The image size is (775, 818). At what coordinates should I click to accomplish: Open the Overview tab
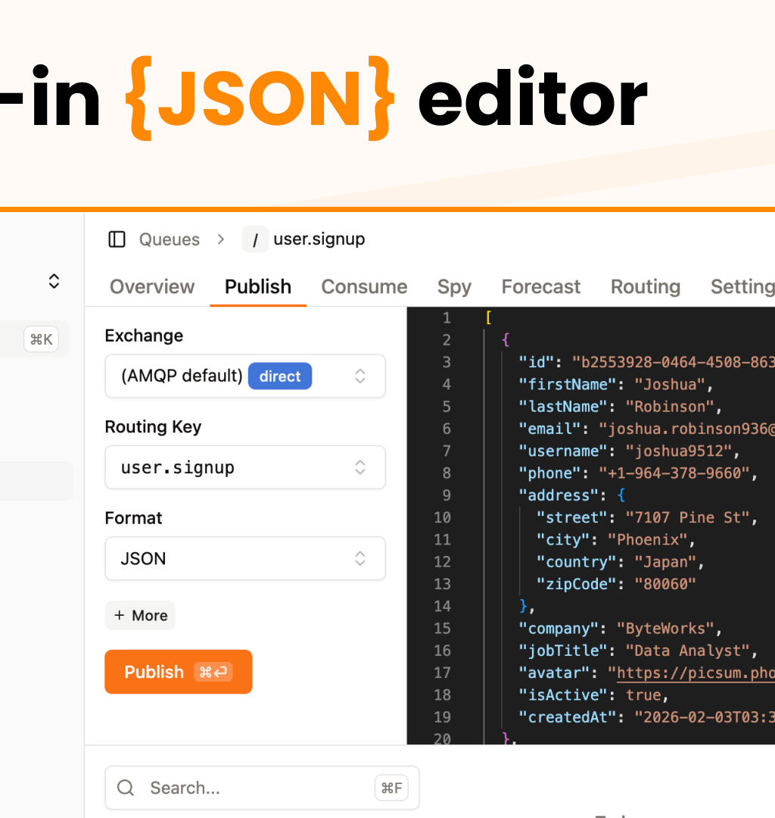[152, 286]
